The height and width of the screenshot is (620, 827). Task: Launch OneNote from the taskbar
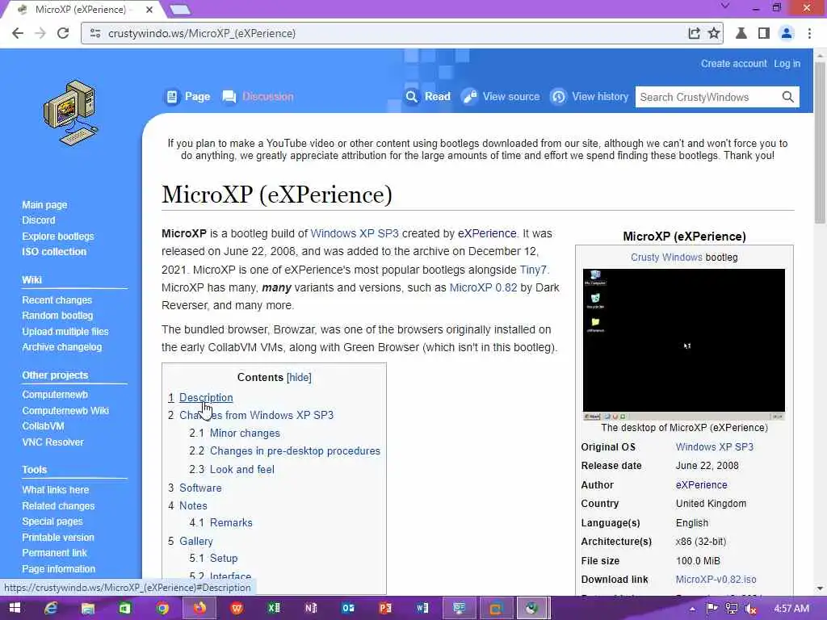click(311, 609)
